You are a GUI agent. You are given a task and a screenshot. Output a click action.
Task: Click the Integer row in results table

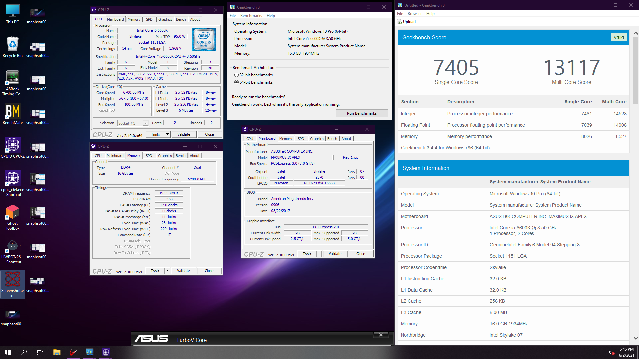point(514,114)
